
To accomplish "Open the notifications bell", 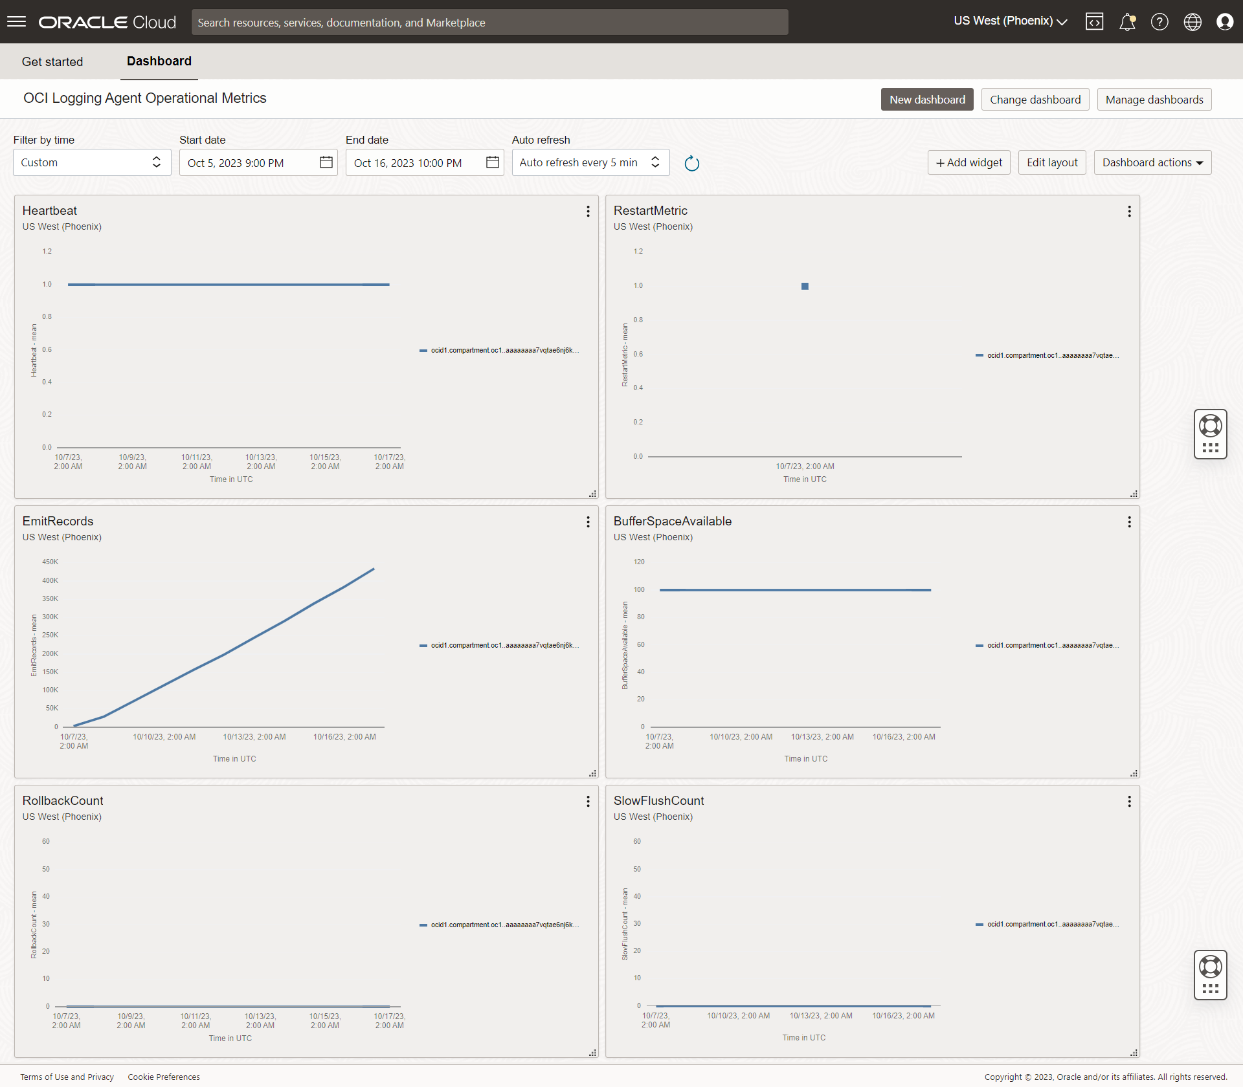I will click(1127, 21).
